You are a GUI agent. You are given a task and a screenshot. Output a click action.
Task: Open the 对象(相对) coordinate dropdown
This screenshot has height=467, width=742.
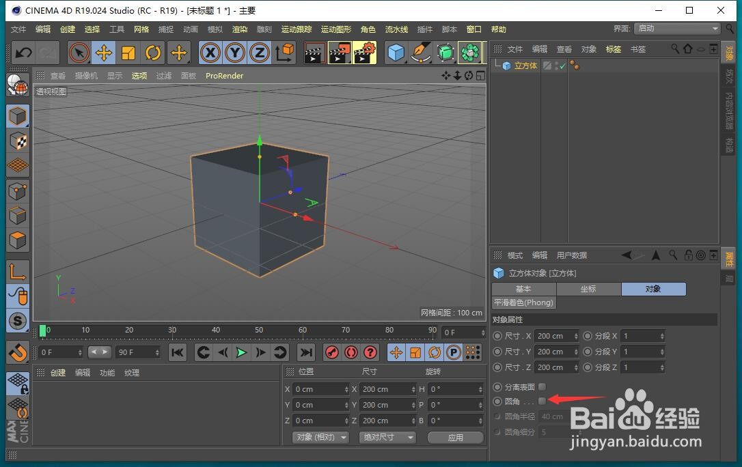(x=320, y=437)
